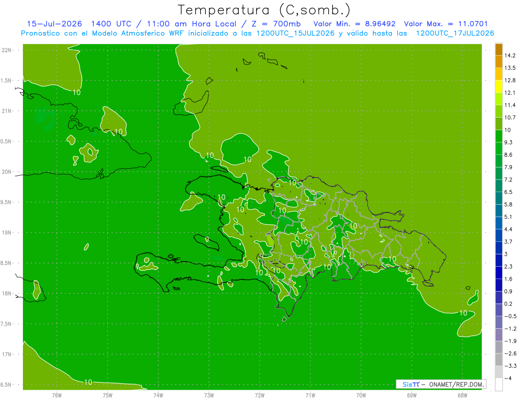Click the colorbar segment between 10 and 10.7
519x401 pixels.
(499, 123)
